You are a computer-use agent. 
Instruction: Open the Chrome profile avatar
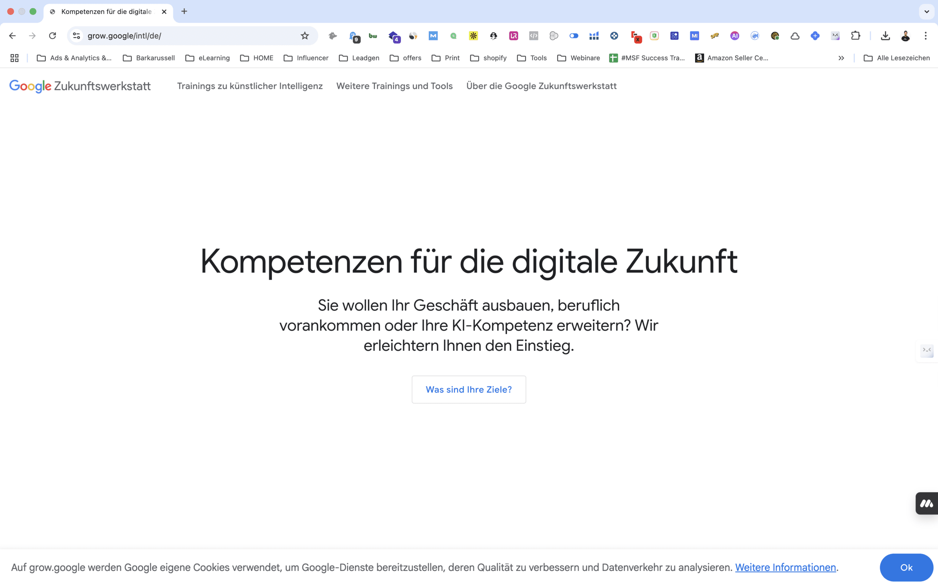tap(905, 36)
